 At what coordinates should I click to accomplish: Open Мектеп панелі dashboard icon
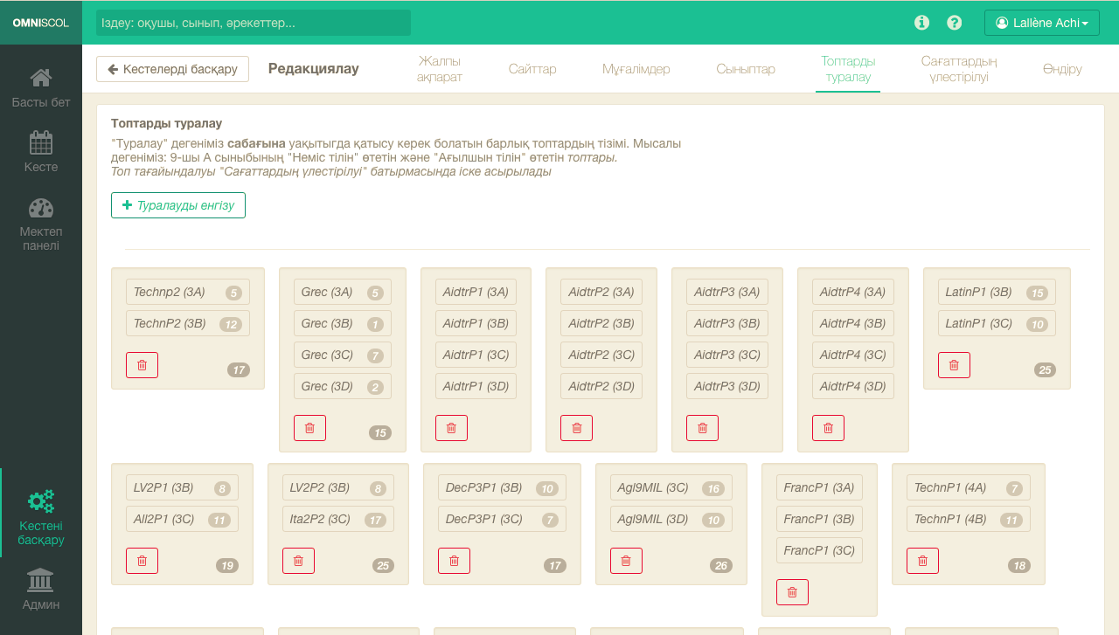click(40, 209)
